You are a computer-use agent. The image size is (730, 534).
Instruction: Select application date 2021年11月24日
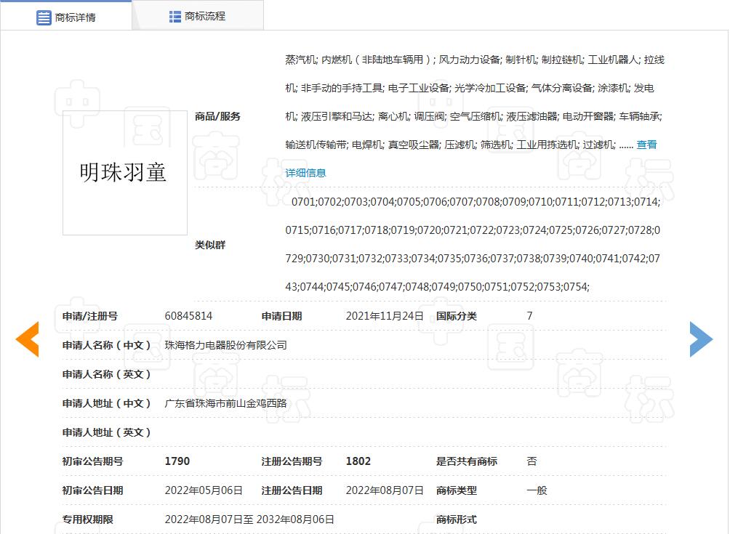click(x=385, y=316)
